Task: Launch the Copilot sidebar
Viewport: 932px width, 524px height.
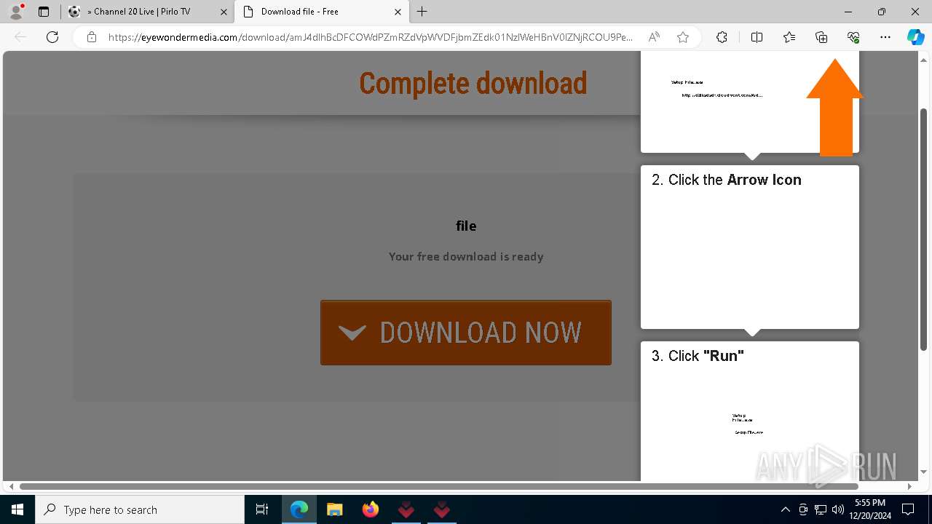Action: coord(915,37)
